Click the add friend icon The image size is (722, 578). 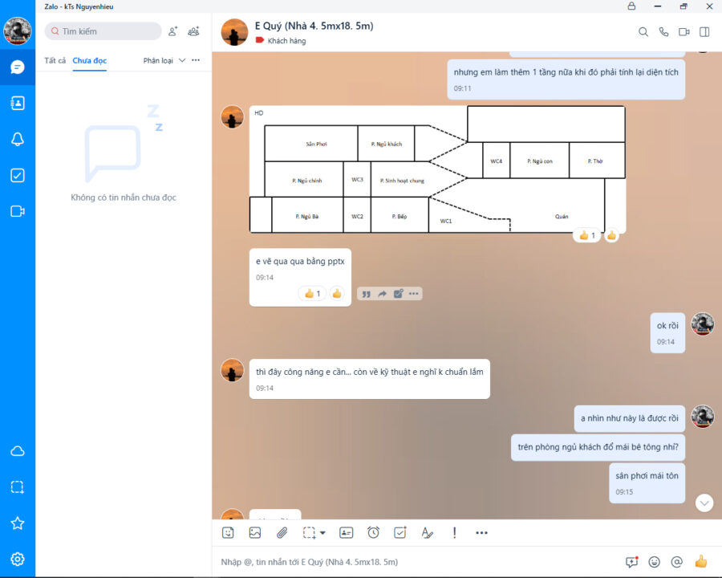tap(172, 31)
